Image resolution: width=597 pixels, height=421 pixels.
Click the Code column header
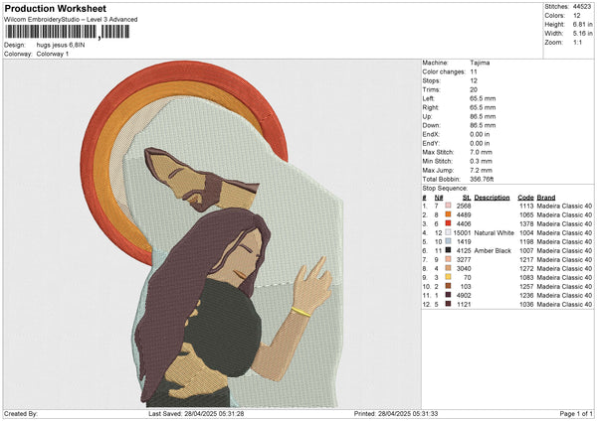[x=525, y=197]
